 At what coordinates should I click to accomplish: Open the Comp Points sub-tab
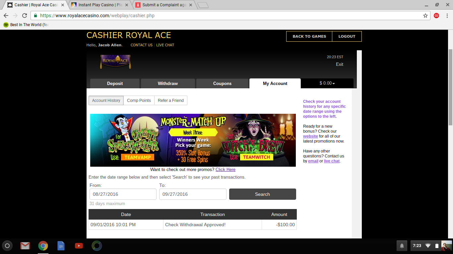[139, 101]
